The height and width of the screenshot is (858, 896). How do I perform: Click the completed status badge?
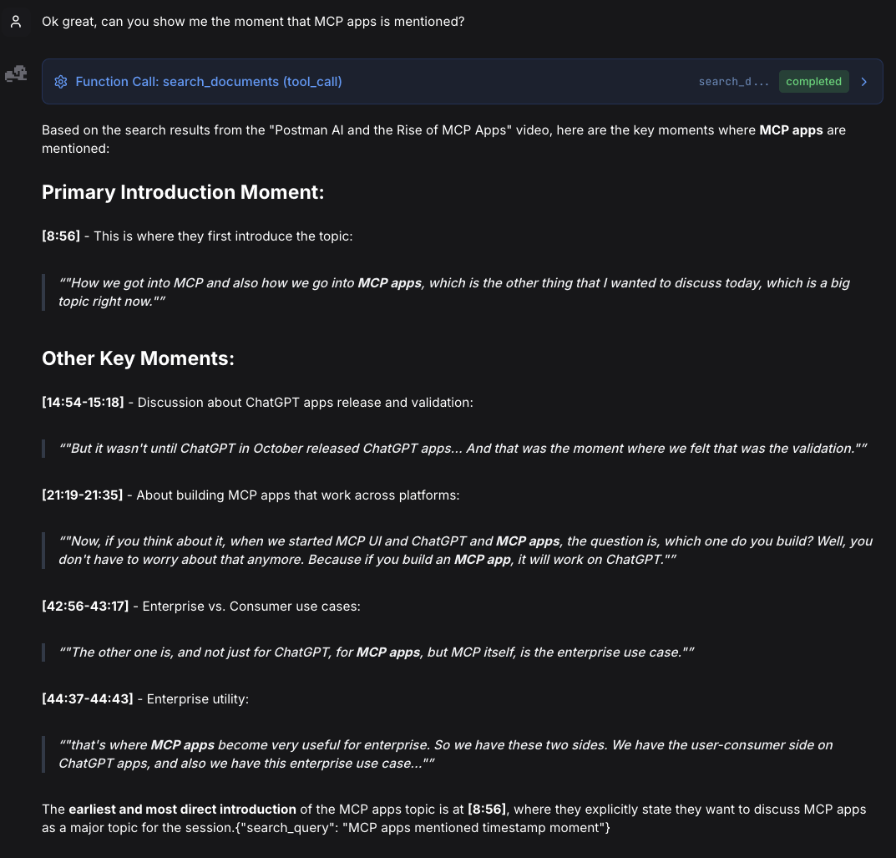pos(813,81)
